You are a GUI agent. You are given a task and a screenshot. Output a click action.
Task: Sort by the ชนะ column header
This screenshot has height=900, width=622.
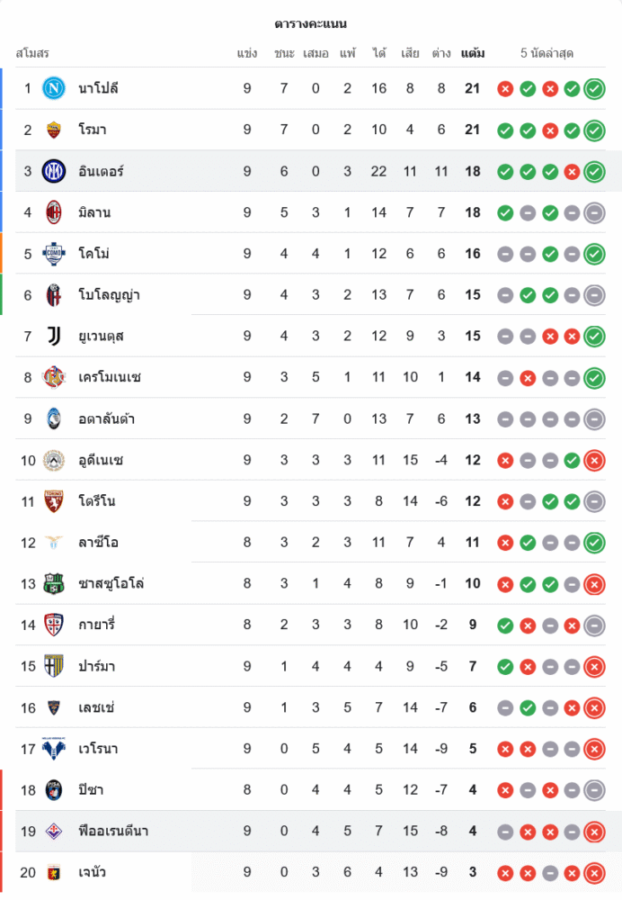coord(284,53)
